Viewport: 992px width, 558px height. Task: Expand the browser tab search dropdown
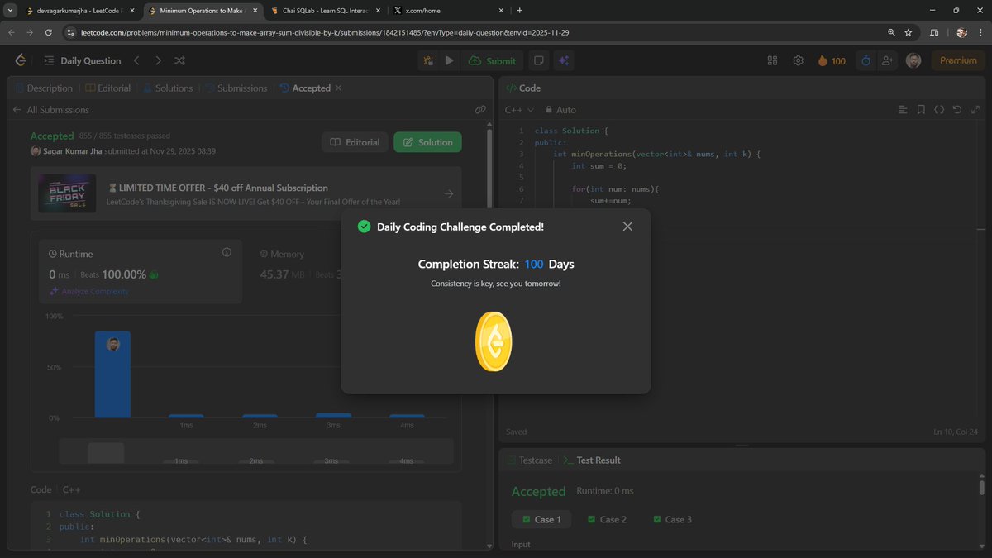[x=8, y=10]
